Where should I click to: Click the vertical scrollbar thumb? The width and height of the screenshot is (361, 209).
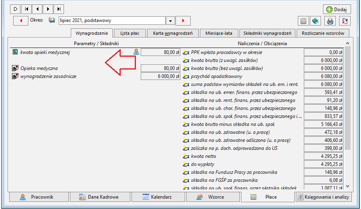click(348, 98)
